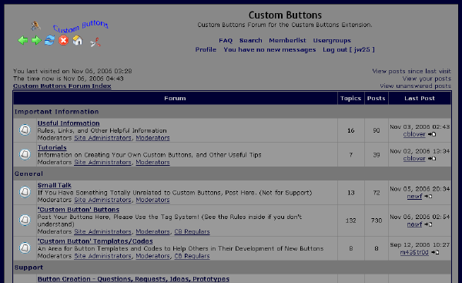462x283 pixels.
Task: View latest post icon in Tutorials row
Action: click(432, 159)
